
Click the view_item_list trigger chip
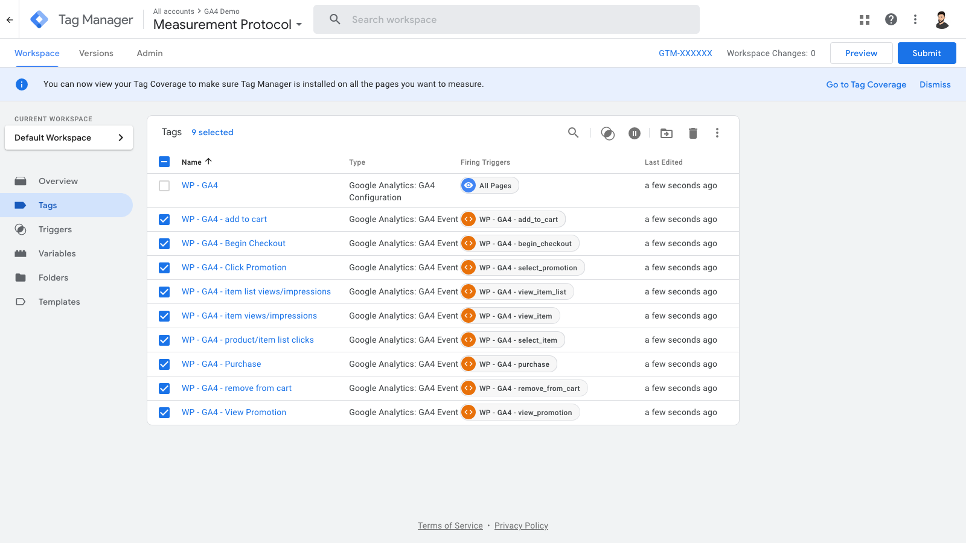517,291
